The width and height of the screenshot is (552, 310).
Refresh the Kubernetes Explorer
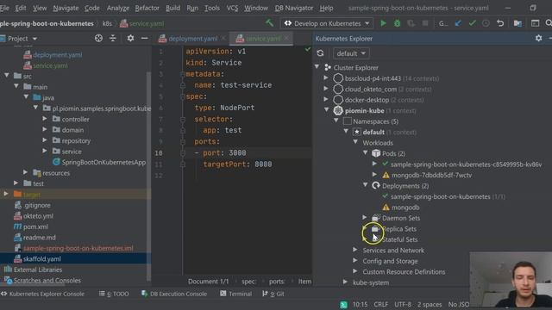[x=320, y=53]
